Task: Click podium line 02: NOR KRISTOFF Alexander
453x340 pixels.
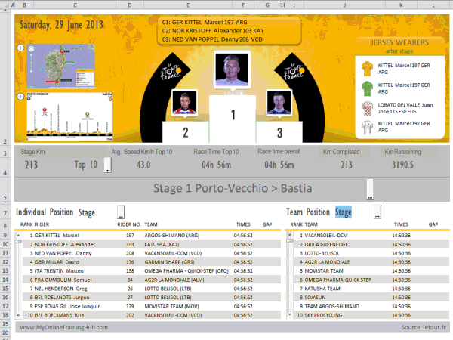Action: (x=213, y=31)
